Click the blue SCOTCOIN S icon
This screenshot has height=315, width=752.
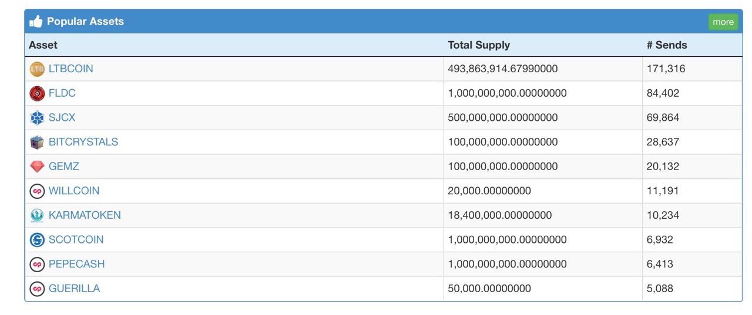[37, 240]
